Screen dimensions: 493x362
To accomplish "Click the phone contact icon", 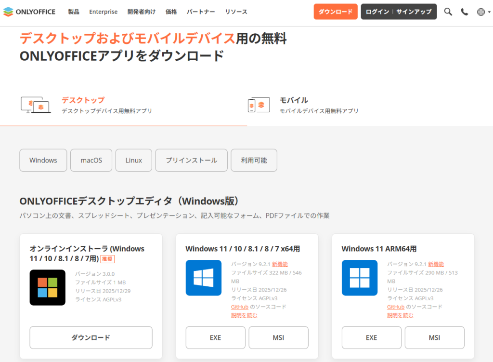I will click(x=464, y=12).
